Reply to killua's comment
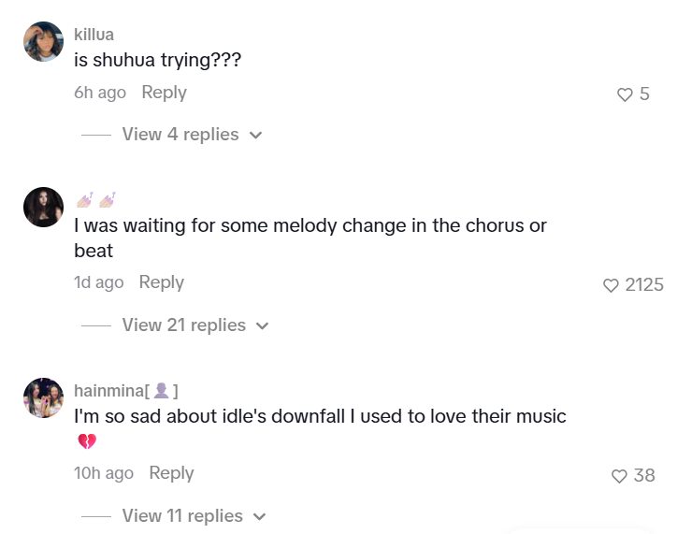This screenshot has width=677, height=534. (x=164, y=93)
